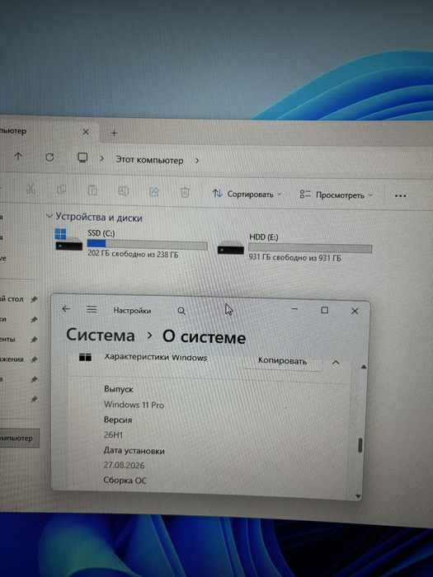Image resolution: width=433 pixels, height=577 pixels.
Task: Expand the chevron before 'Этот компьютер' in the breadcrumb
Action: point(102,159)
